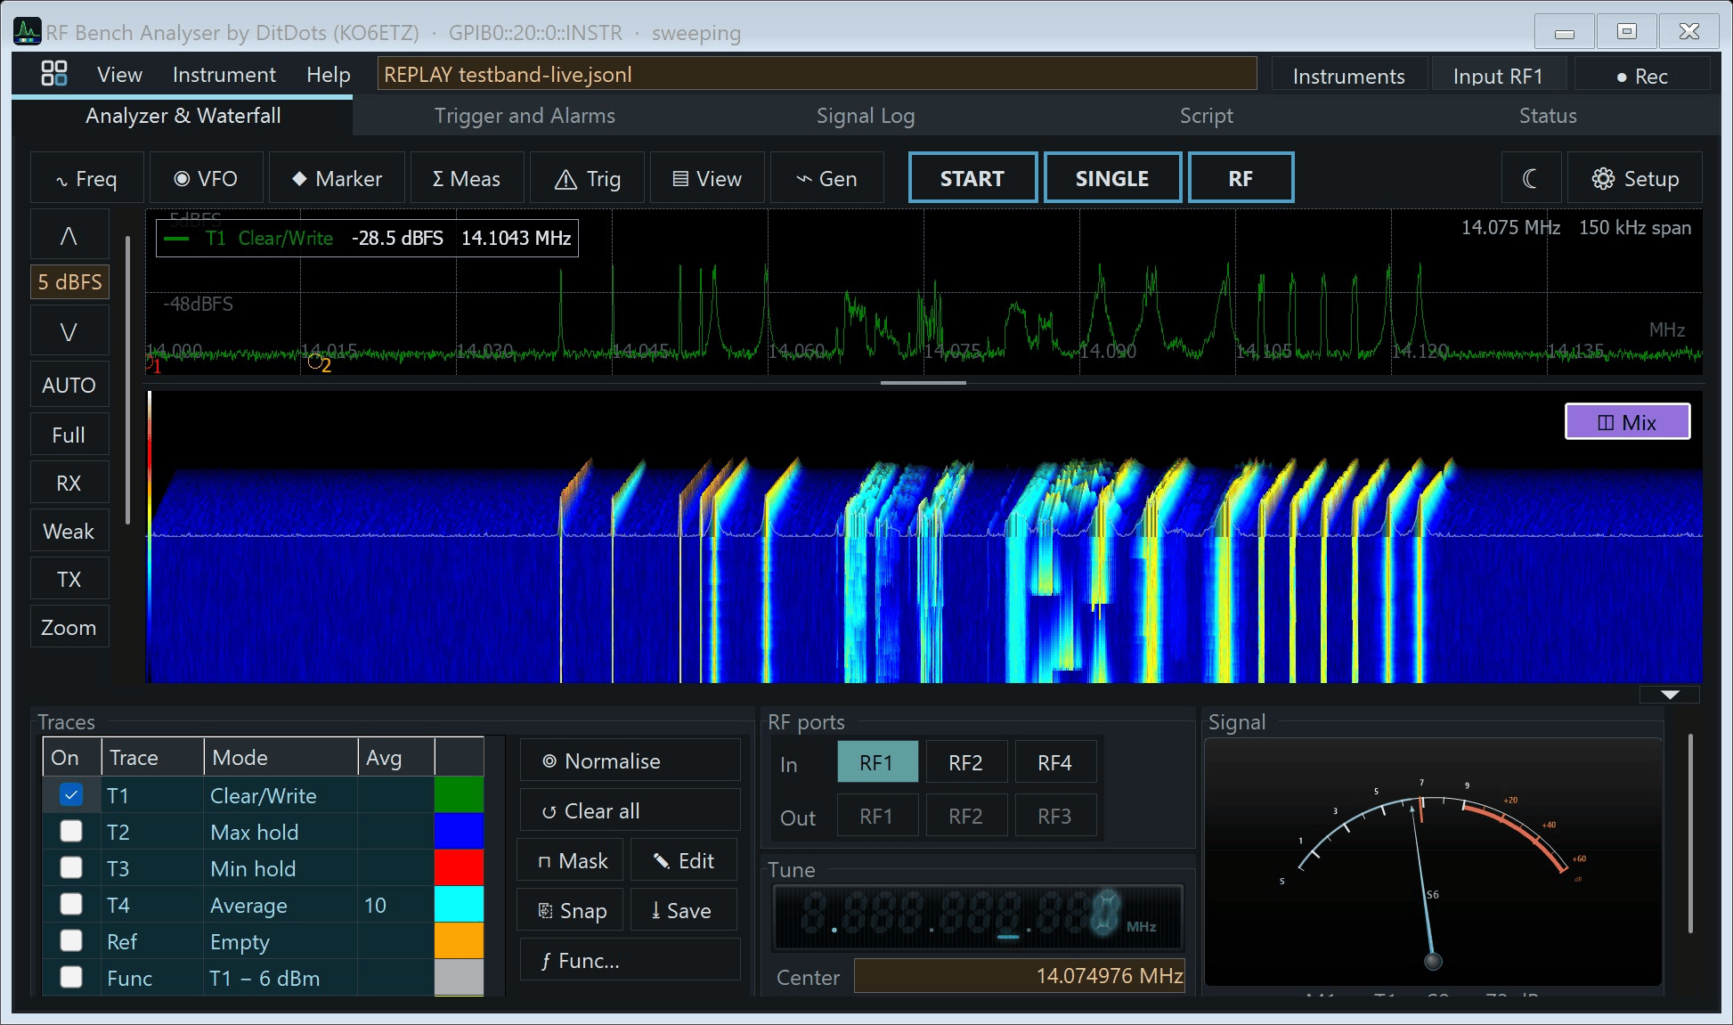The height and width of the screenshot is (1025, 1733).
Task: Select the RX preset
Action: coord(69,483)
